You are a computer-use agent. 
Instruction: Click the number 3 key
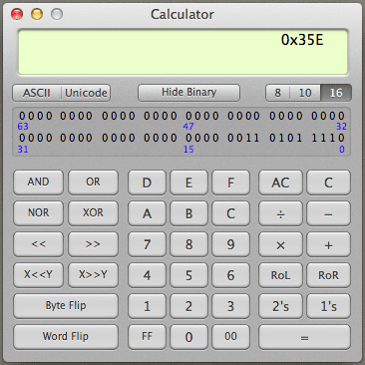[230, 306]
